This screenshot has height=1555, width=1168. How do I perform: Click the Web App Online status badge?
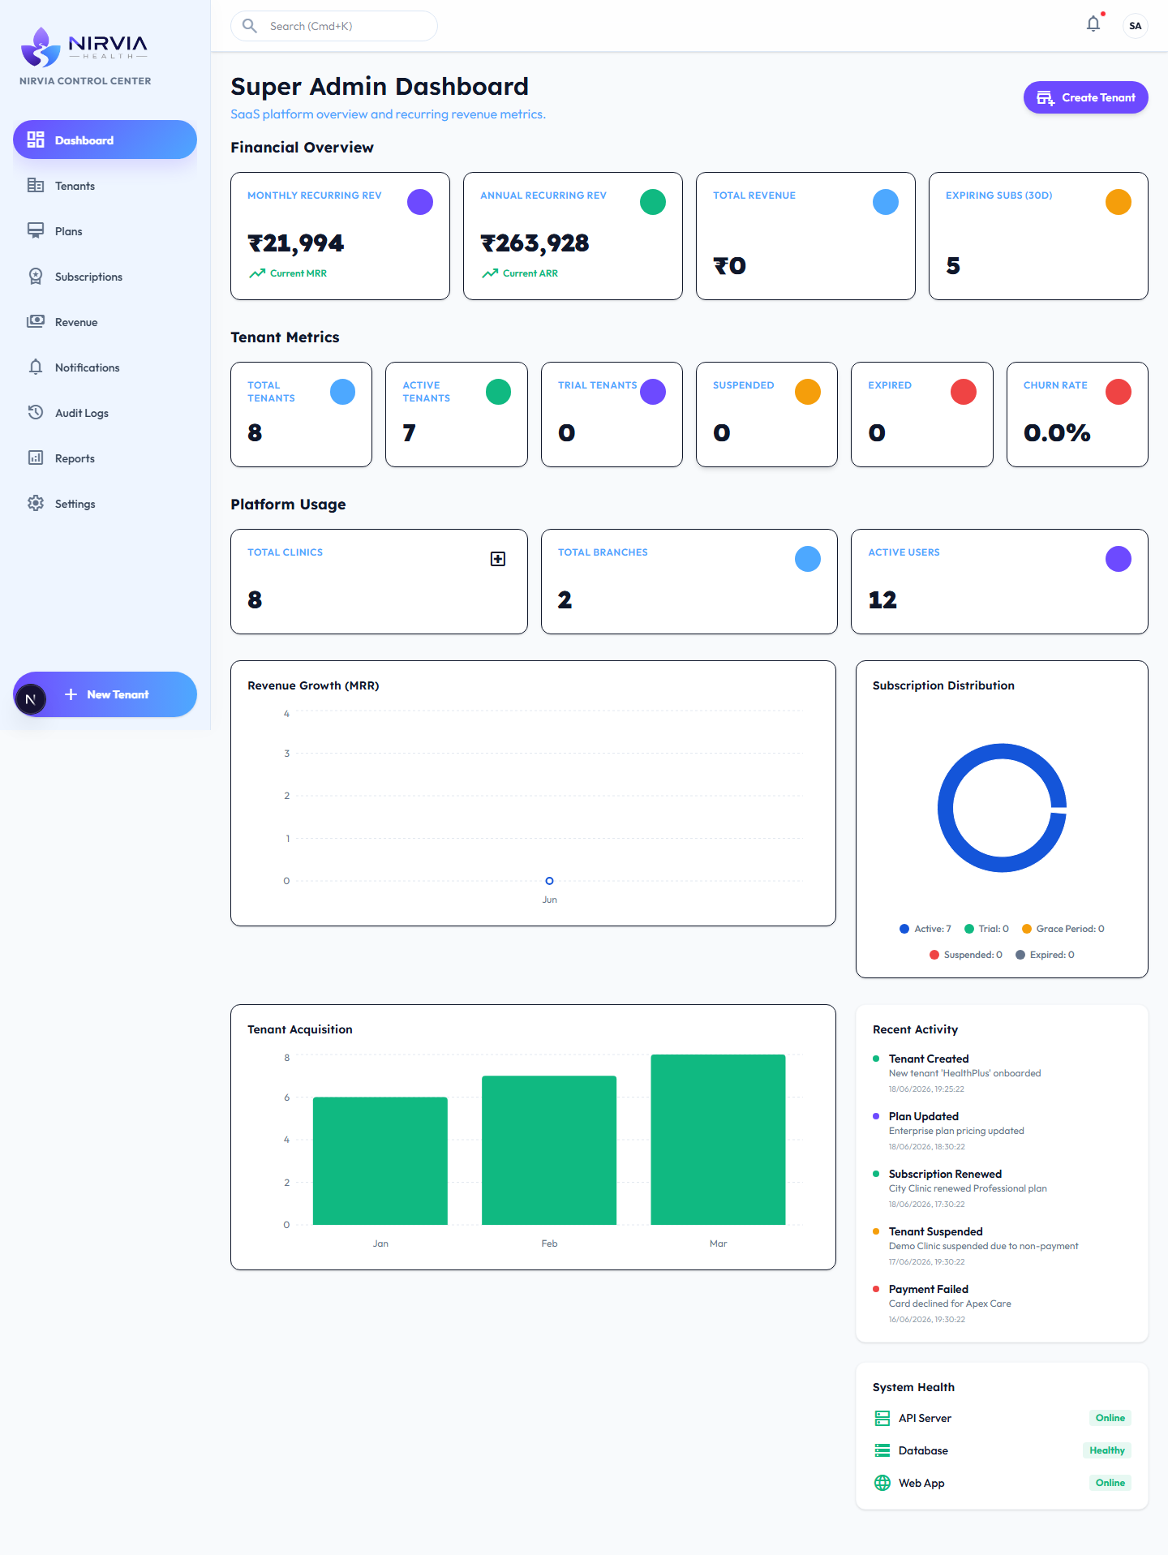(x=1110, y=1483)
